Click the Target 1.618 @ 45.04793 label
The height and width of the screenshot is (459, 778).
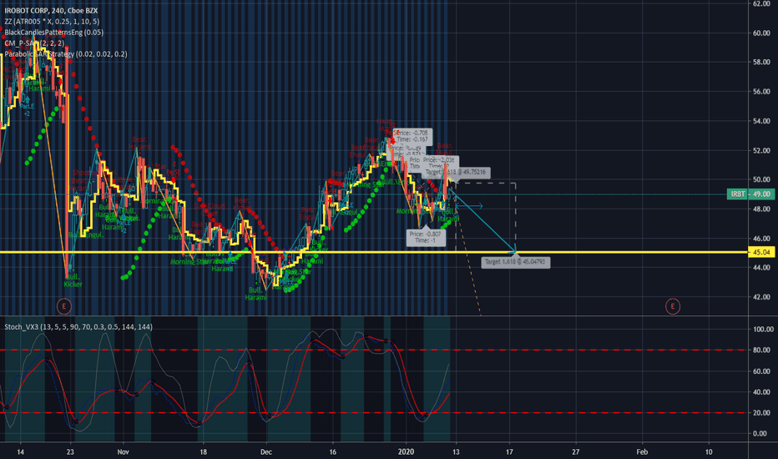pyautogui.click(x=516, y=261)
